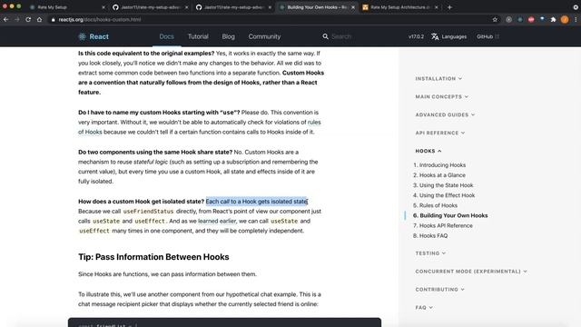The height and width of the screenshot is (327, 581).
Task: Open the Community navigation item
Action: (x=264, y=36)
